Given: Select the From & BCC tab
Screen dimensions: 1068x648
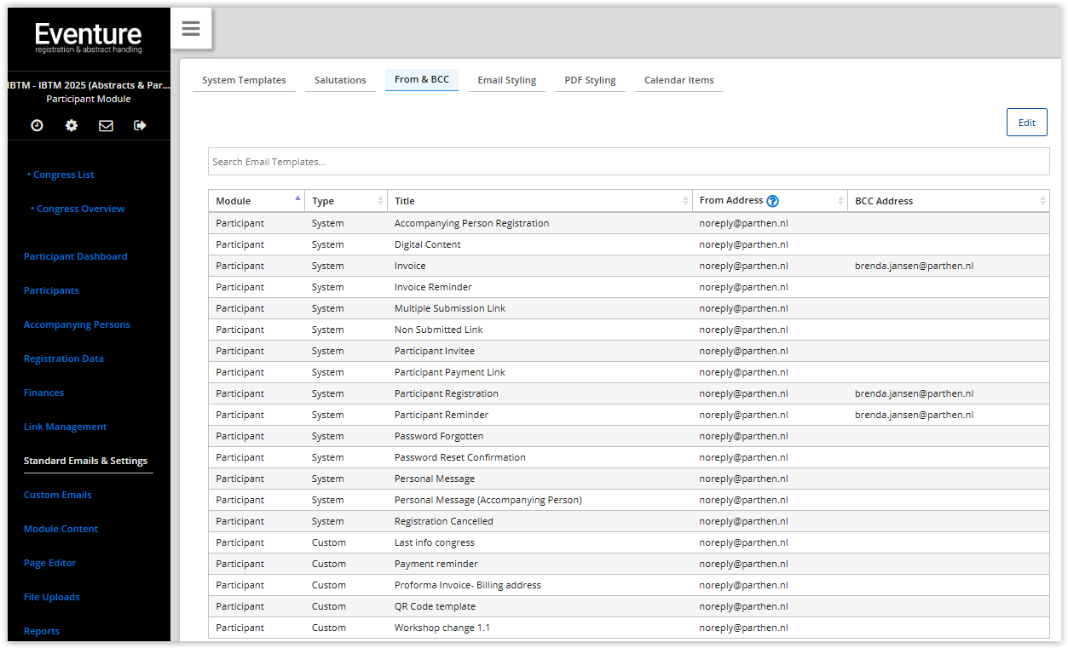Looking at the screenshot, I should 422,79.
